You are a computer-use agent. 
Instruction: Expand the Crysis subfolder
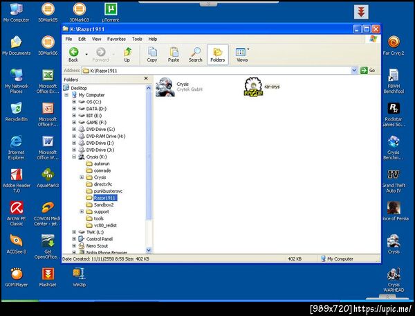82,177
